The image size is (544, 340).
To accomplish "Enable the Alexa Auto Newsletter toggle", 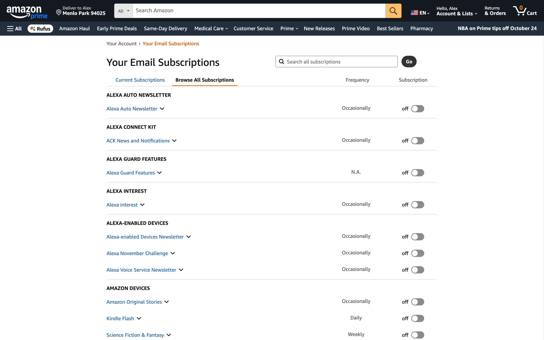I will [x=417, y=109].
